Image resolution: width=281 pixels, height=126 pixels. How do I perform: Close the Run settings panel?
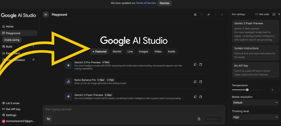pos(279,14)
